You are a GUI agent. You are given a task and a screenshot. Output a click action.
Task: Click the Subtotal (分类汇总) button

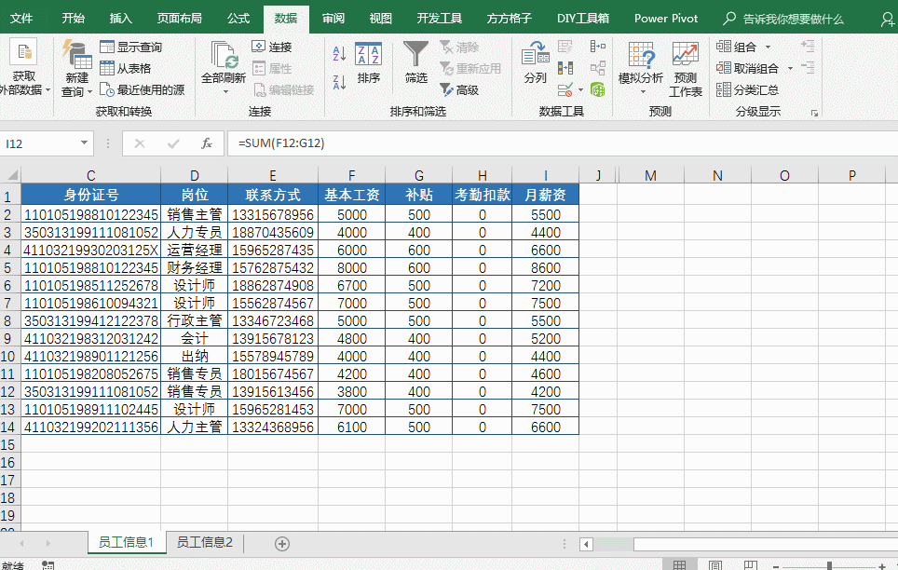click(x=747, y=90)
